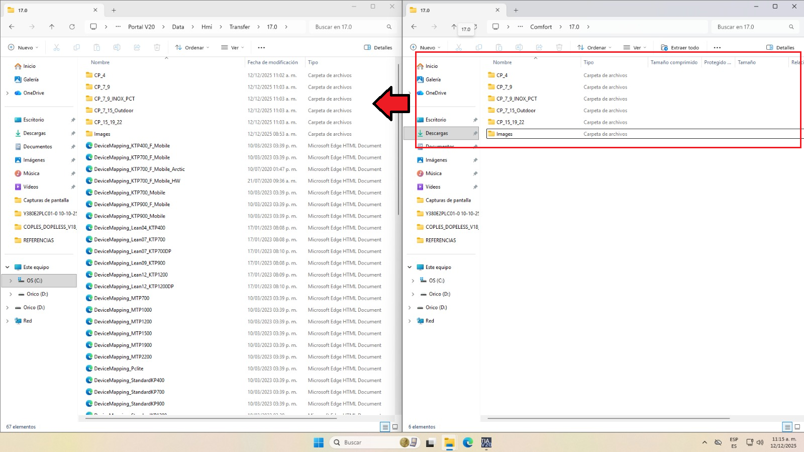804x452 pixels.
Task: Jump to Portal V20 in the breadcrumb
Action: point(141,27)
